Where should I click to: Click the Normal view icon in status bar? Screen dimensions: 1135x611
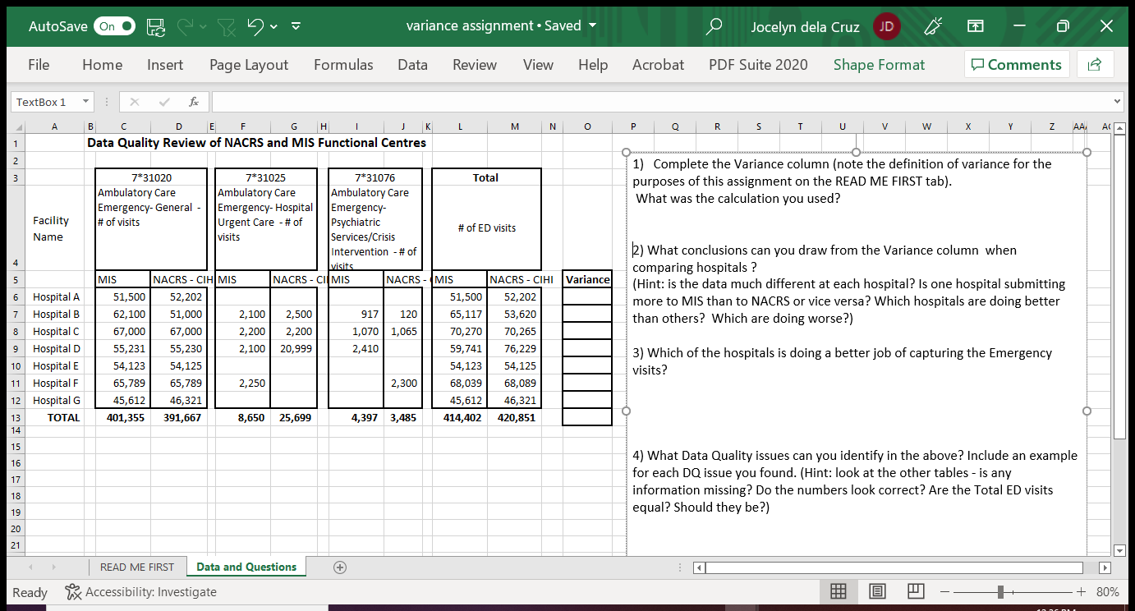839,591
